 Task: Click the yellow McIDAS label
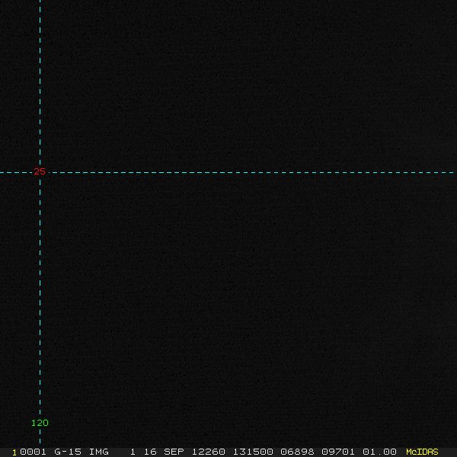[422, 452]
